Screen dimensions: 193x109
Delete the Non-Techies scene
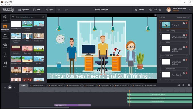click(186, 73)
